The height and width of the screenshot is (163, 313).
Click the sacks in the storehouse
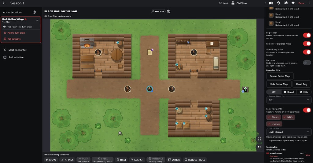click(179, 110)
